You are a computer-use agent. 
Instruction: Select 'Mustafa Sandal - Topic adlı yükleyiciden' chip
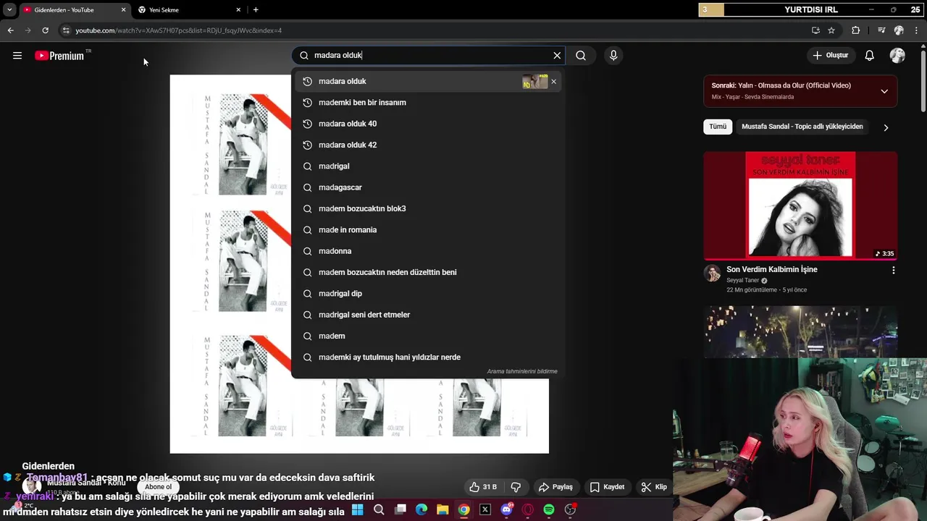[x=802, y=127]
